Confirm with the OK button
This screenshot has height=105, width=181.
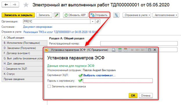coord(133,95)
